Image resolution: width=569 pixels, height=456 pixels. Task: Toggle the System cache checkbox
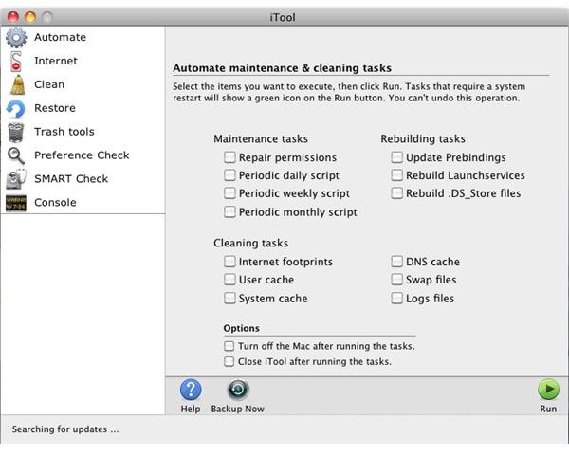pos(229,299)
